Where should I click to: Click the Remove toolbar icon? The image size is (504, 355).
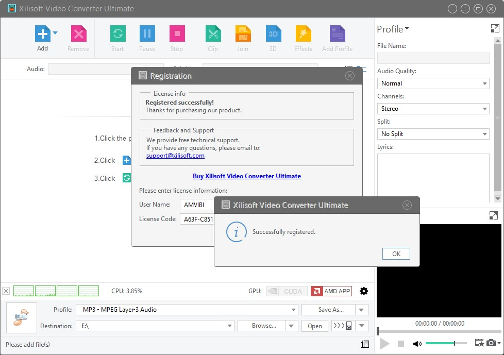click(x=79, y=33)
